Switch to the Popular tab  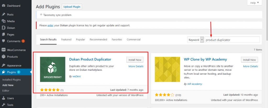pyautogui.click(x=81, y=40)
